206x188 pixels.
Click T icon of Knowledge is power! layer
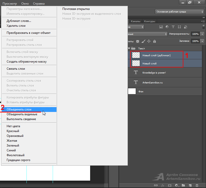(136, 72)
